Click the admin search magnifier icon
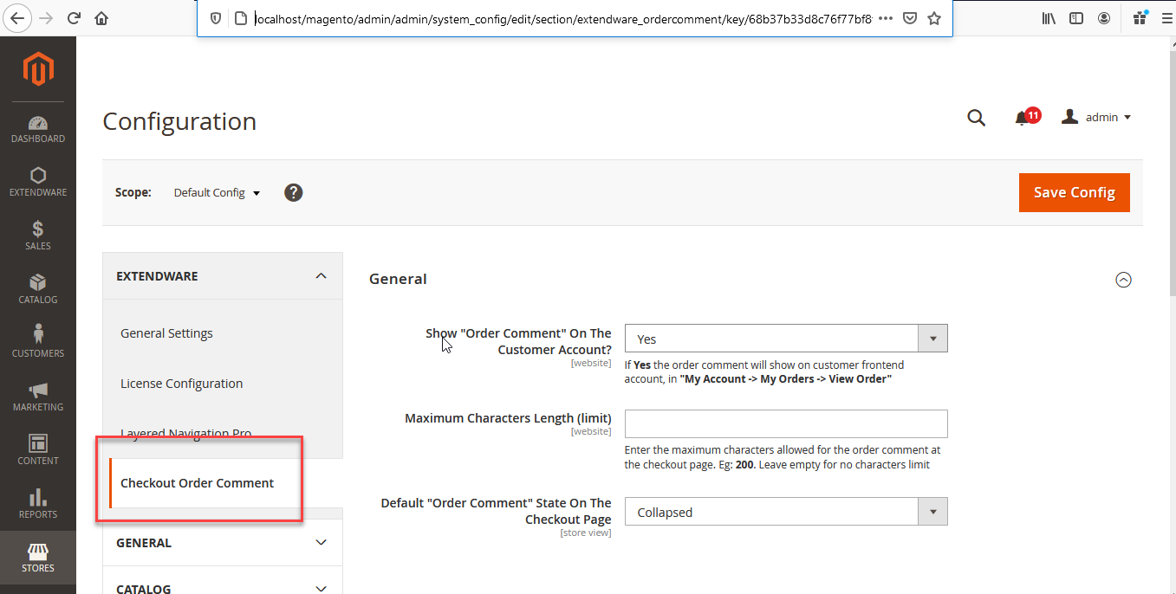Screen dimensions: 1176x594 977,118
